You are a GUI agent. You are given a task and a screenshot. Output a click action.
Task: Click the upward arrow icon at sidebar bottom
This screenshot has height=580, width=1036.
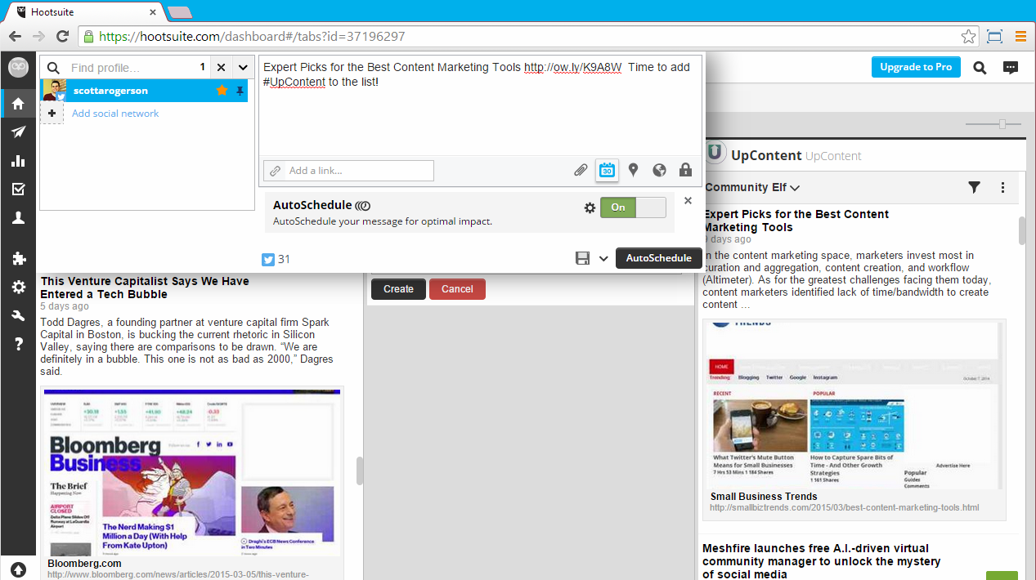18,569
